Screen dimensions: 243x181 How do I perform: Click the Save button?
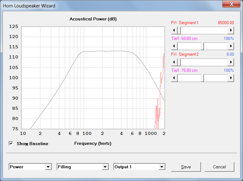click(186, 167)
